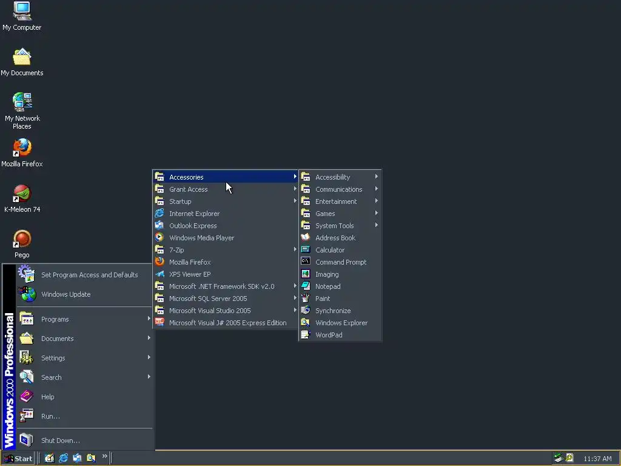Click the Internet Explorer icon in Programs menu
The image size is (621, 466).
tap(159, 213)
